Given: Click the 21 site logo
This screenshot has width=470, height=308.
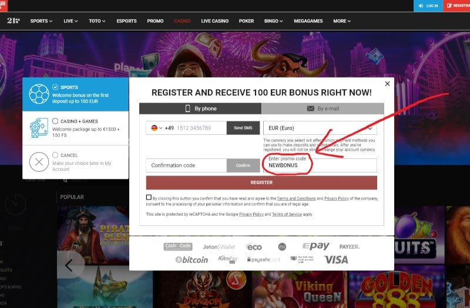Looking at the screenshot, I should (13, 21).
